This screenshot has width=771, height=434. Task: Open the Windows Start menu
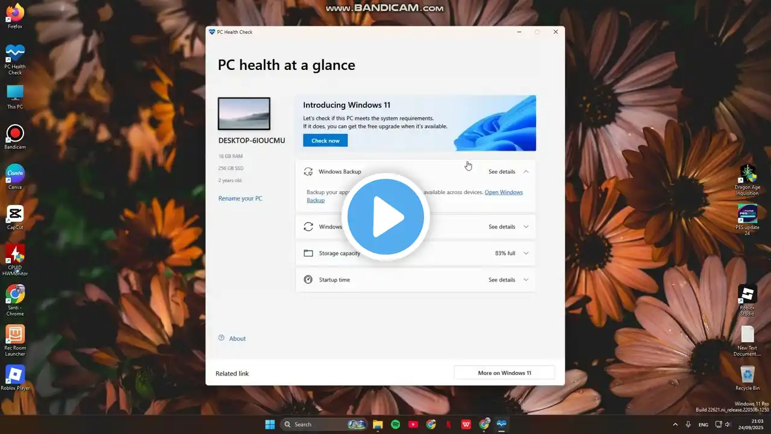(x=270, y=424)
